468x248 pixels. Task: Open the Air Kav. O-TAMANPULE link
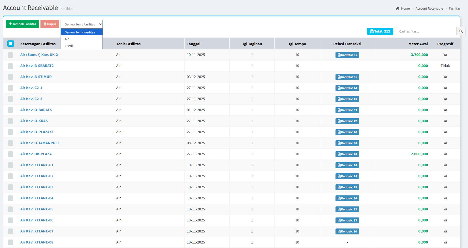40,143
